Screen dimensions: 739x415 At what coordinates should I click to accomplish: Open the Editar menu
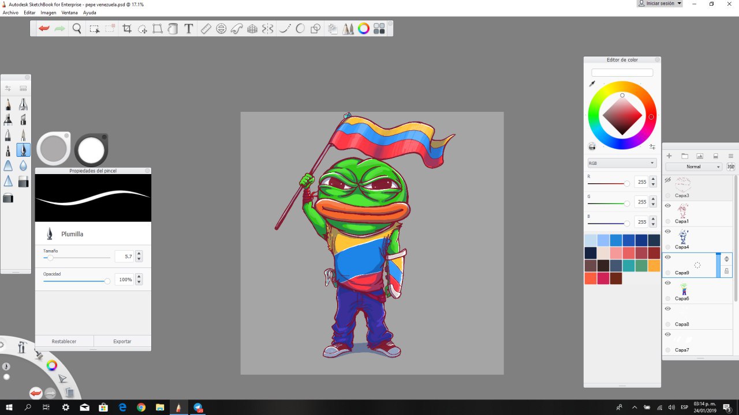point(29,12)
